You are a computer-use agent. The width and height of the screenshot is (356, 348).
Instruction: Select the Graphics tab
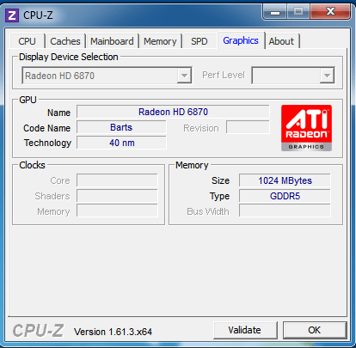pos(241,40)
